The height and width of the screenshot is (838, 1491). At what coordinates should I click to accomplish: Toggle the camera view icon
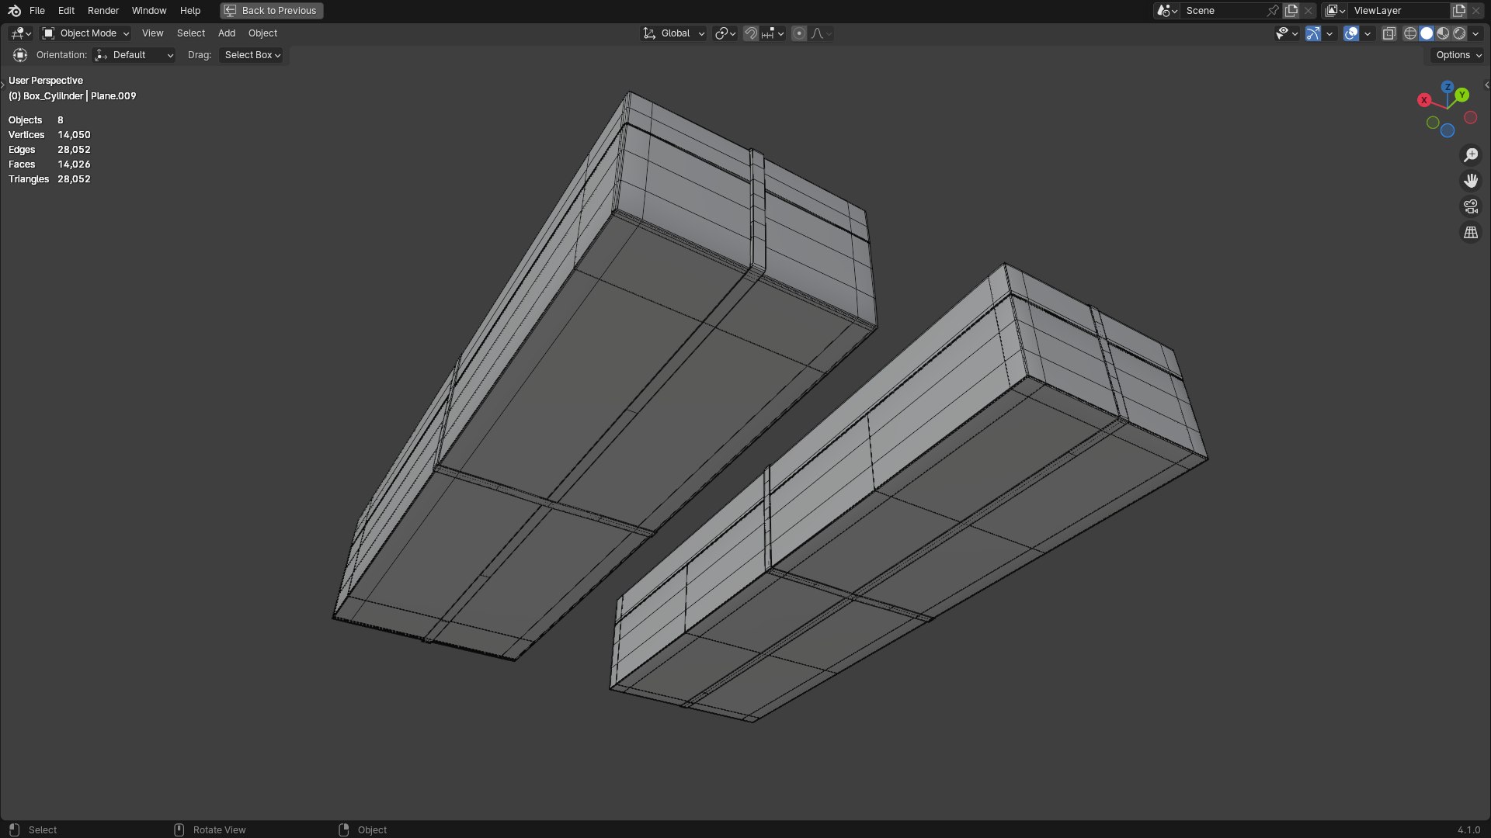[1471, 206]
